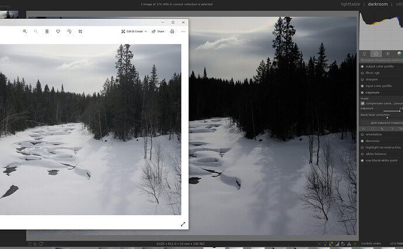
Task: Switch to the lighttable view
Action: 351,4
